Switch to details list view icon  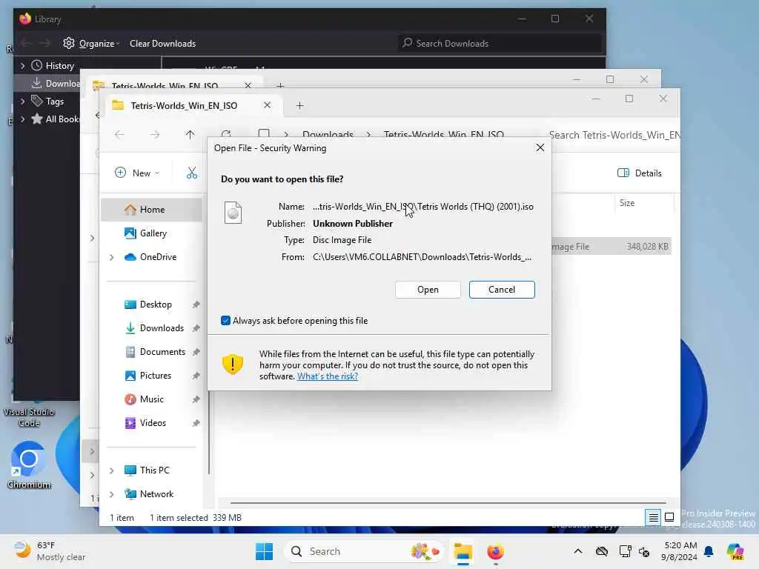(653, 518)
